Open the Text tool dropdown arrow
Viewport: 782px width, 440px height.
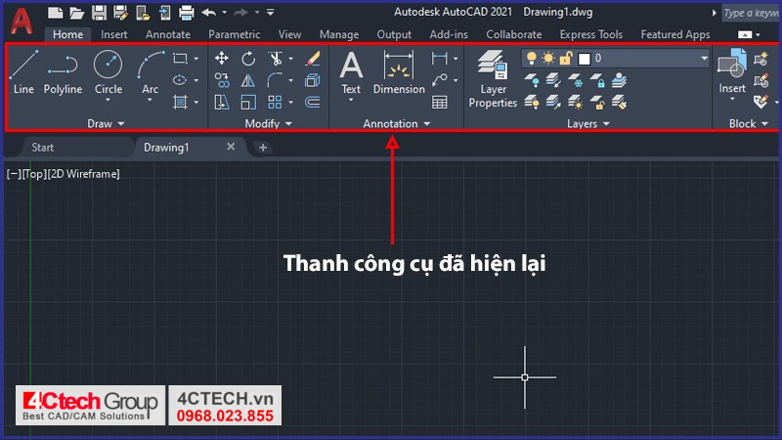tap(351, 101)
